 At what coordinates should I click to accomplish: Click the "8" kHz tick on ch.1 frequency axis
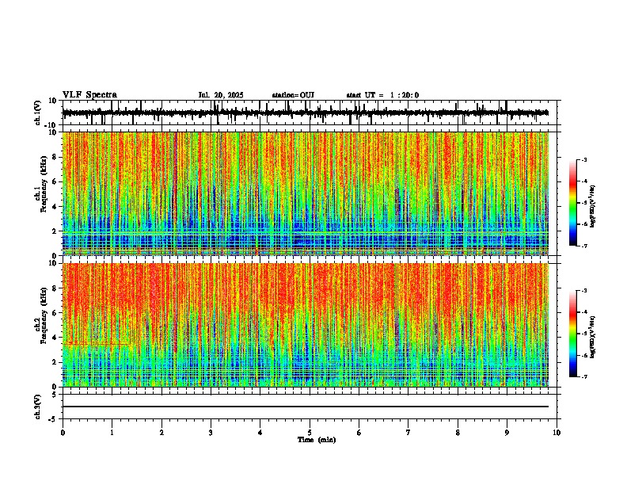point(55,157)
